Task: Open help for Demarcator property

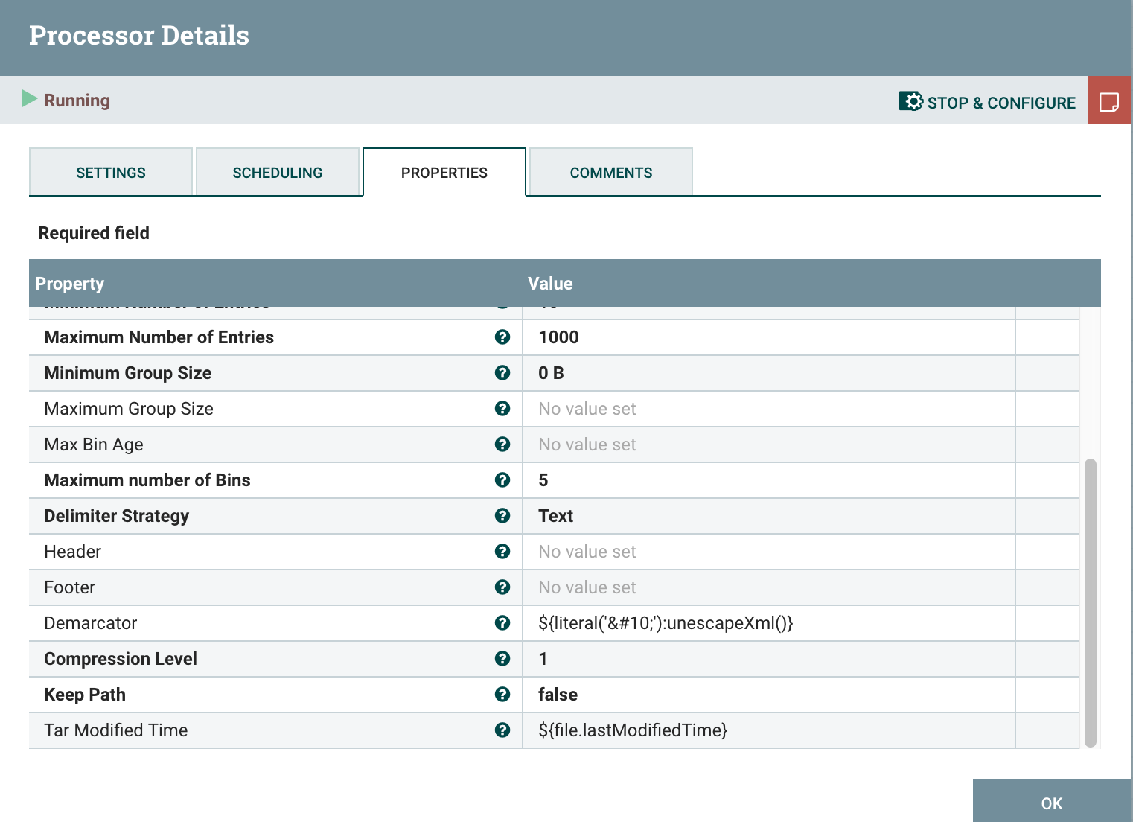Action: 502,623
